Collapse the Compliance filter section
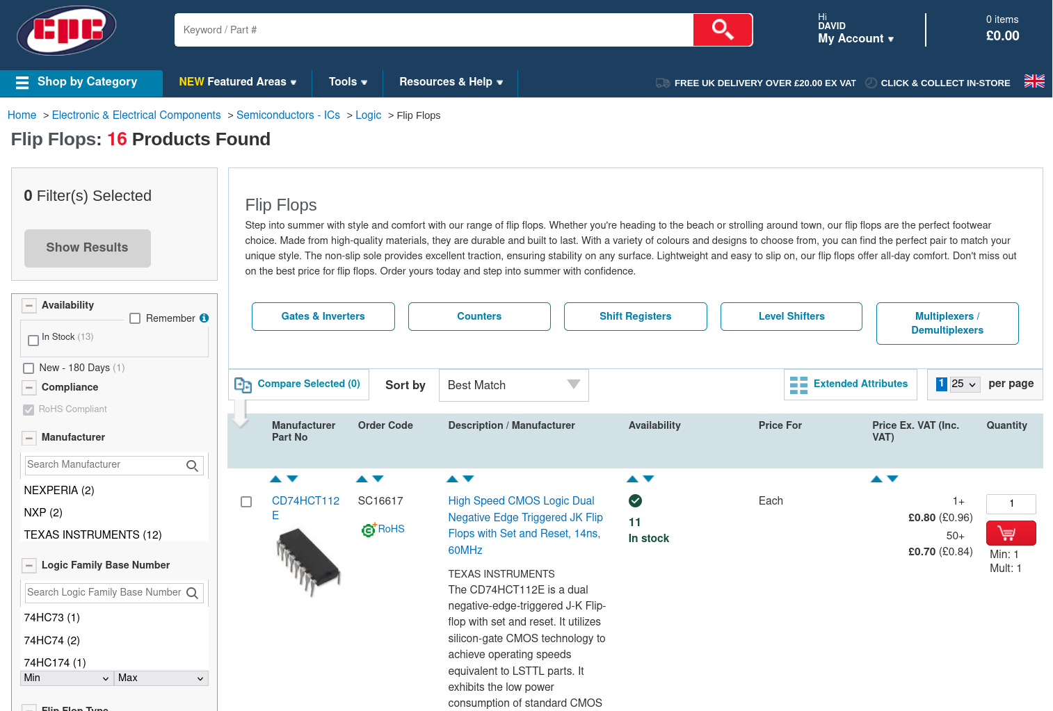Image resolution: width=1053 pixels, height=711 pixels. [x=29, y=388]
